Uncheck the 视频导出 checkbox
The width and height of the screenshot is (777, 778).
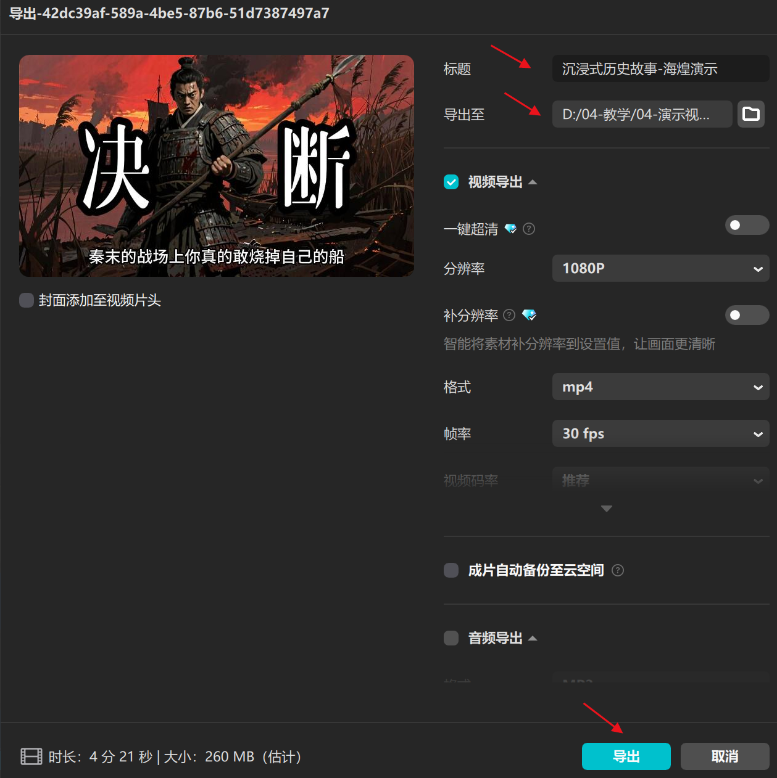tap(451, 182)
